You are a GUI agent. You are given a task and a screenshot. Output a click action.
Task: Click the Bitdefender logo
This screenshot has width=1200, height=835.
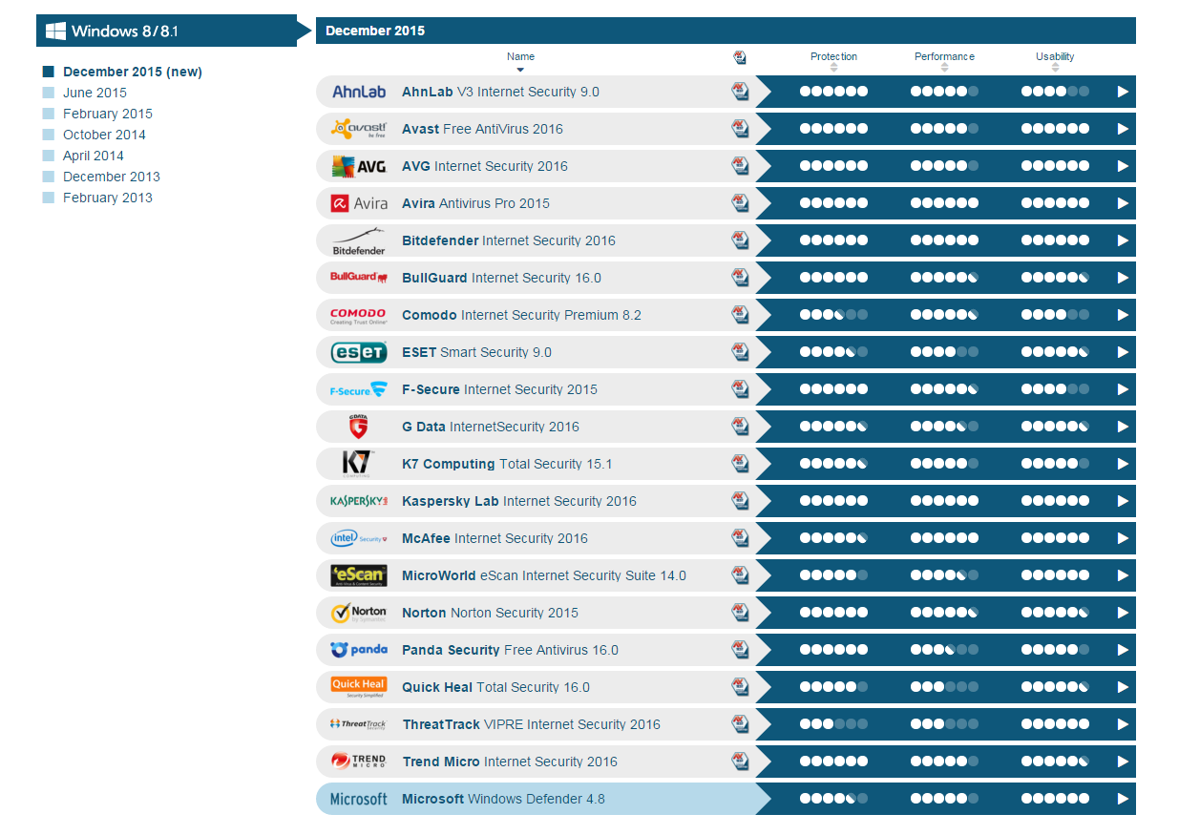(x=358, y=240)
